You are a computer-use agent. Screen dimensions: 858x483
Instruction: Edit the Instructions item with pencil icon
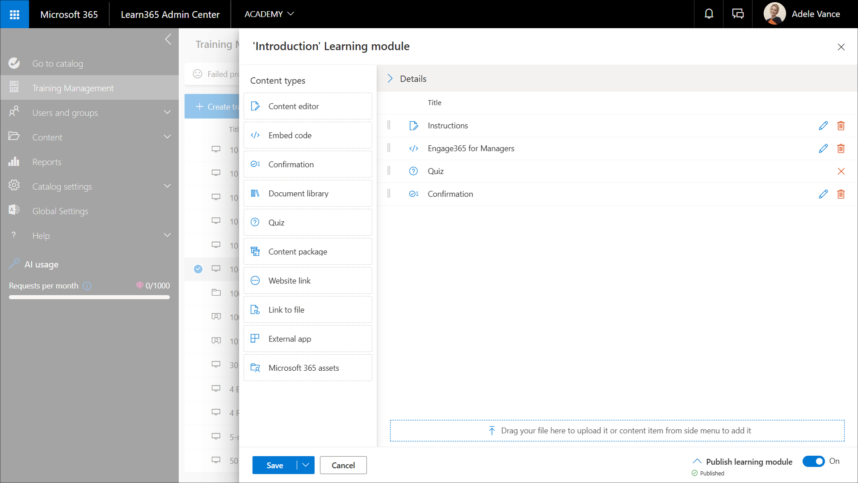click(823, 126)
